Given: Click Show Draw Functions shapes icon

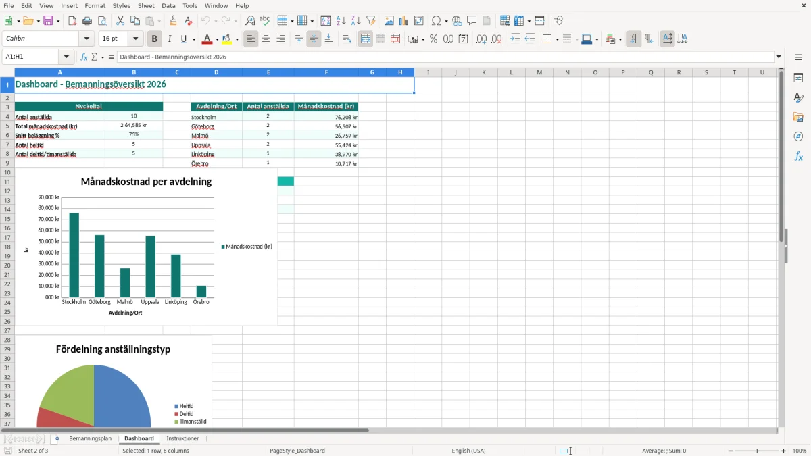Looking at the screenshot, I should coord(558,21).
